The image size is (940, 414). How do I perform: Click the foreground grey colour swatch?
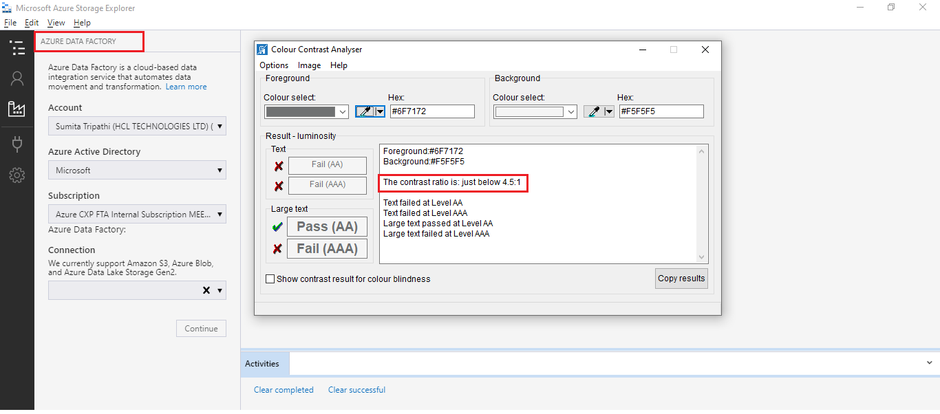tap(300, 111)
